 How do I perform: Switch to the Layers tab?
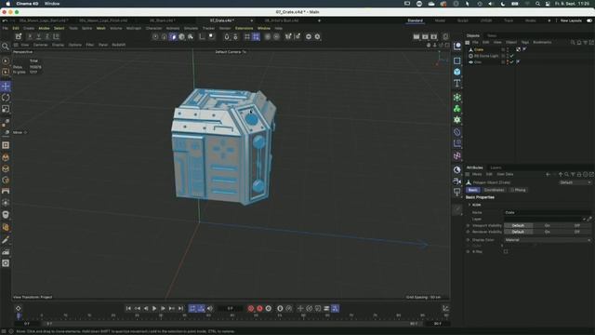(496, 167)
